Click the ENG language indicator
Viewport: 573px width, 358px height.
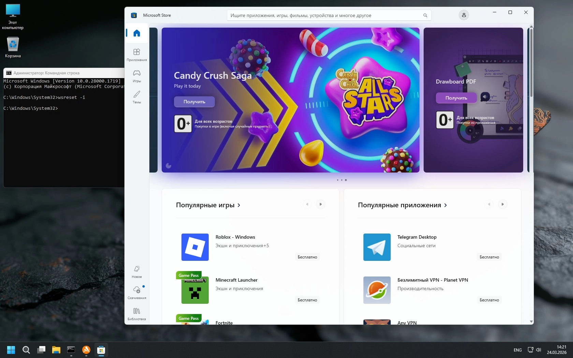(x=517, y=350)
